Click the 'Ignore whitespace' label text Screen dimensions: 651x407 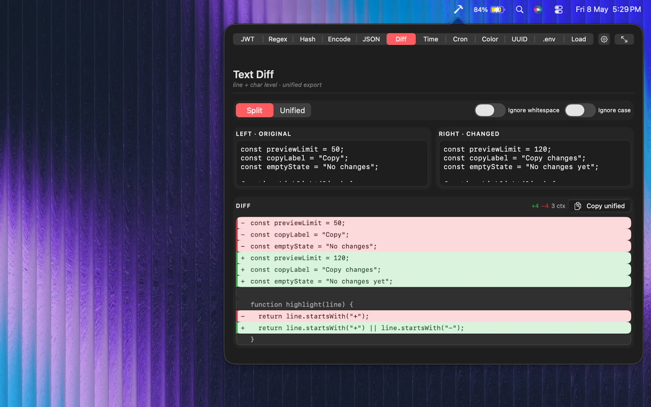point(533,110)
